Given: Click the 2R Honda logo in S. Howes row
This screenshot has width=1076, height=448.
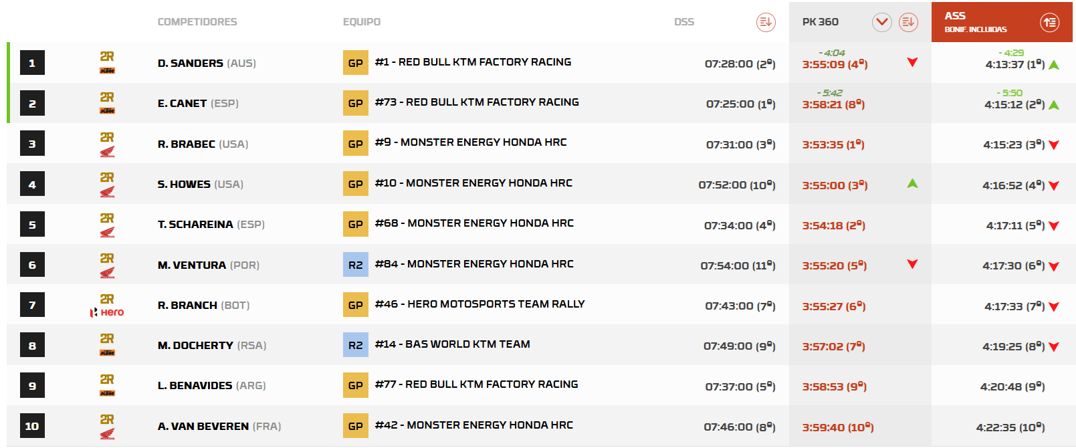Looking at the screenshot, I should (x=107, y=184).
